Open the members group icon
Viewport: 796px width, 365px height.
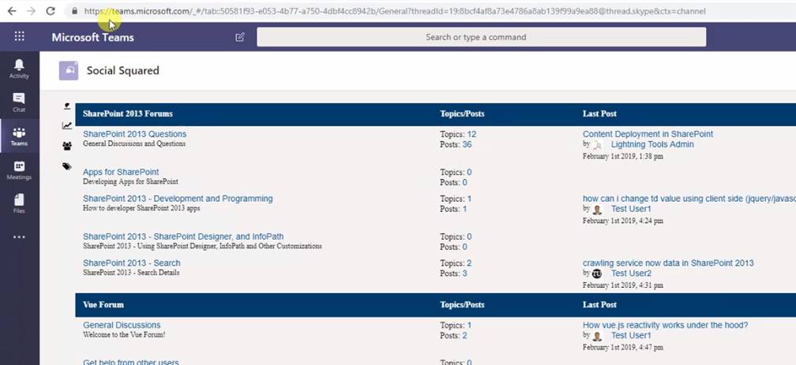click(67, 146)
